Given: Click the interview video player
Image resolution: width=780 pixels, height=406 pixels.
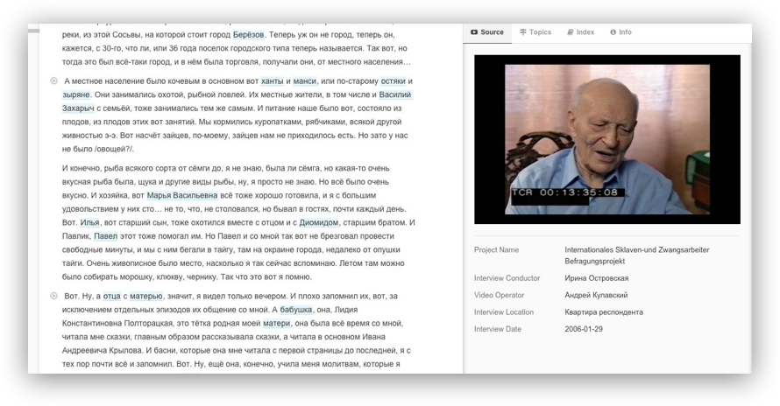Looking at the screenshot, I should pos(606,139).
